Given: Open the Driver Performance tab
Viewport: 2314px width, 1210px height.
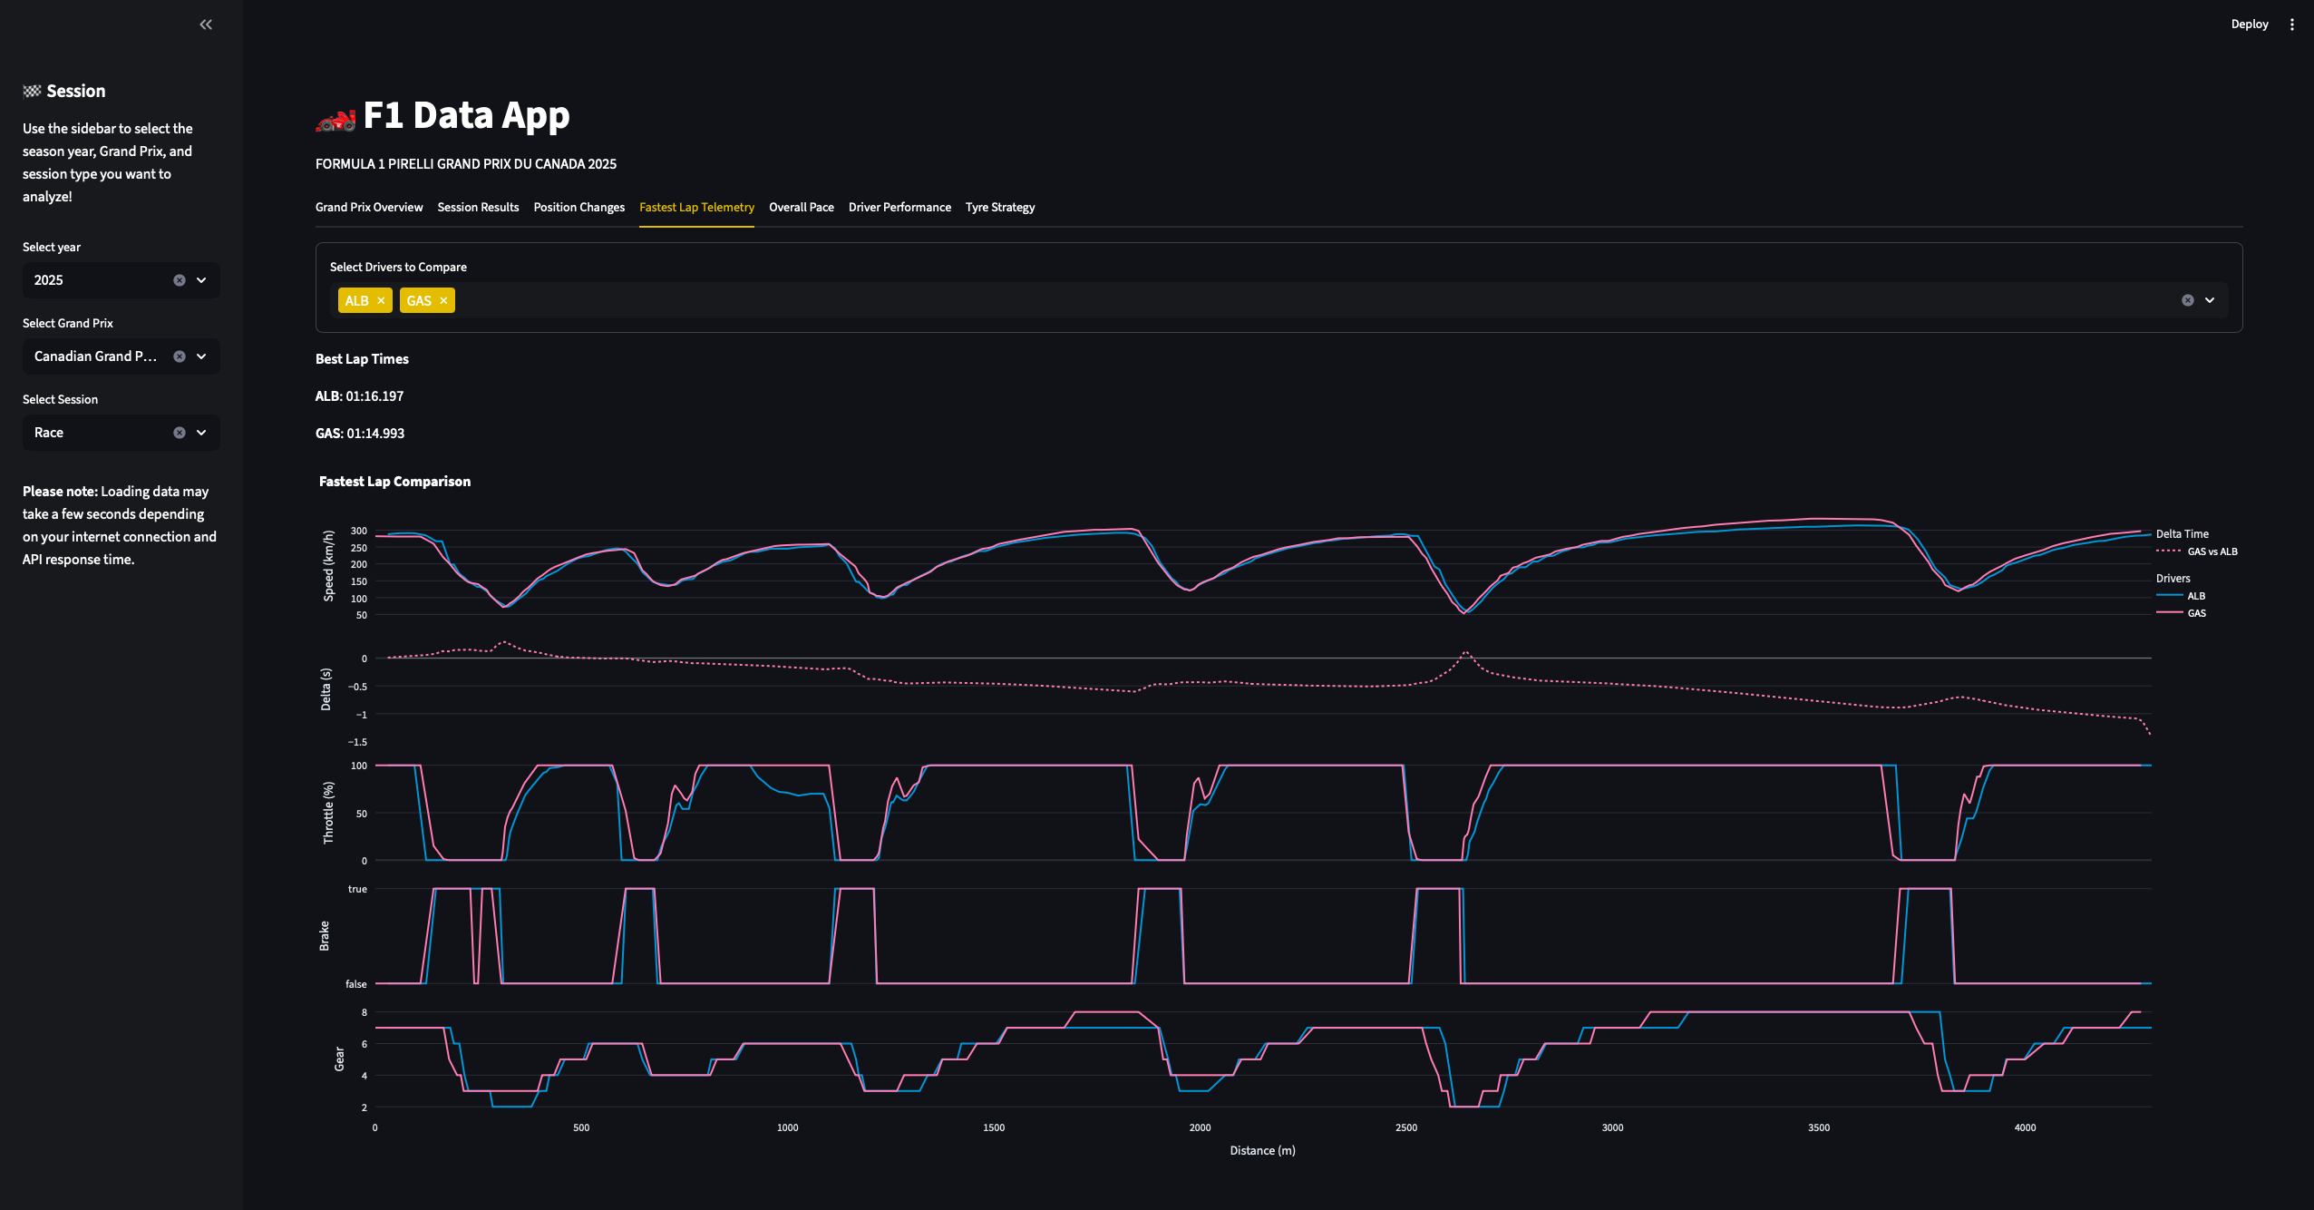Looking at the screenshot, I should pos(899,208).
